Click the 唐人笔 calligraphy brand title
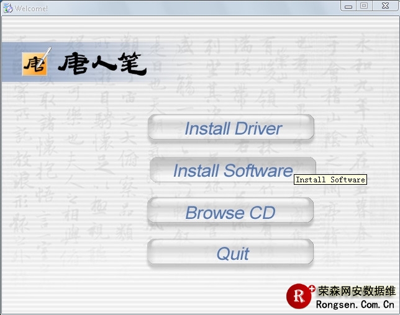 pyautogui.click(x=102, y=63)
